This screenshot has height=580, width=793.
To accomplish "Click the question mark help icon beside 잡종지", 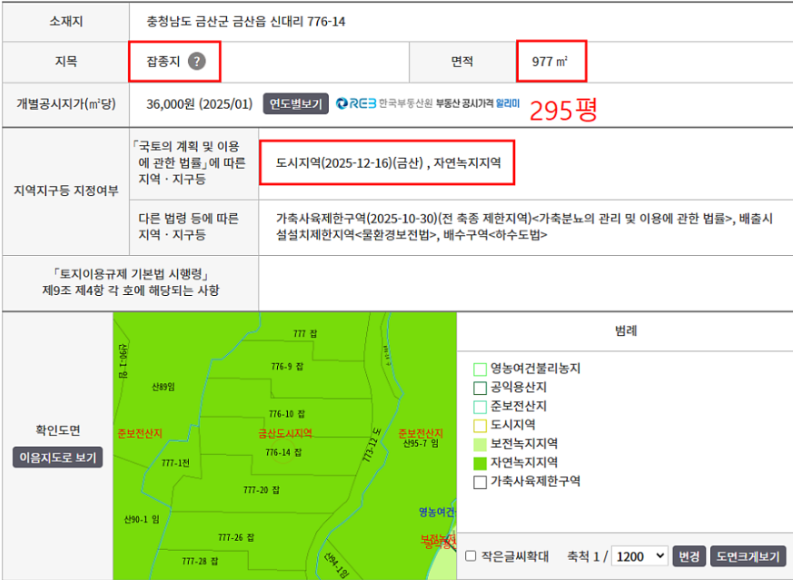I will point(197,62).
